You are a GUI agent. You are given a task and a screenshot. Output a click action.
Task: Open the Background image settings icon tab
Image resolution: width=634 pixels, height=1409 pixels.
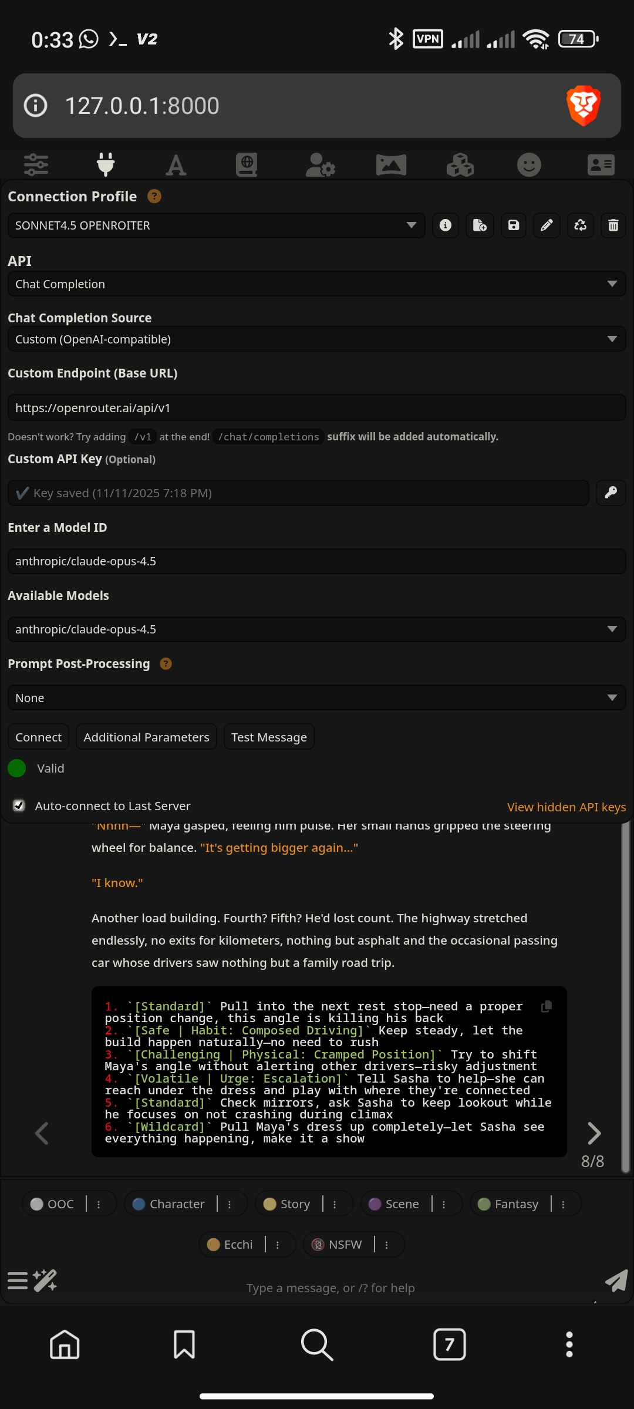click(x=391, y=165)
